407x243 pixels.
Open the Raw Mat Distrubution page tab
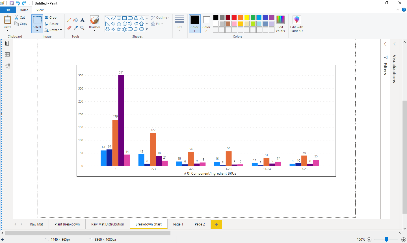tap(108, 224)
